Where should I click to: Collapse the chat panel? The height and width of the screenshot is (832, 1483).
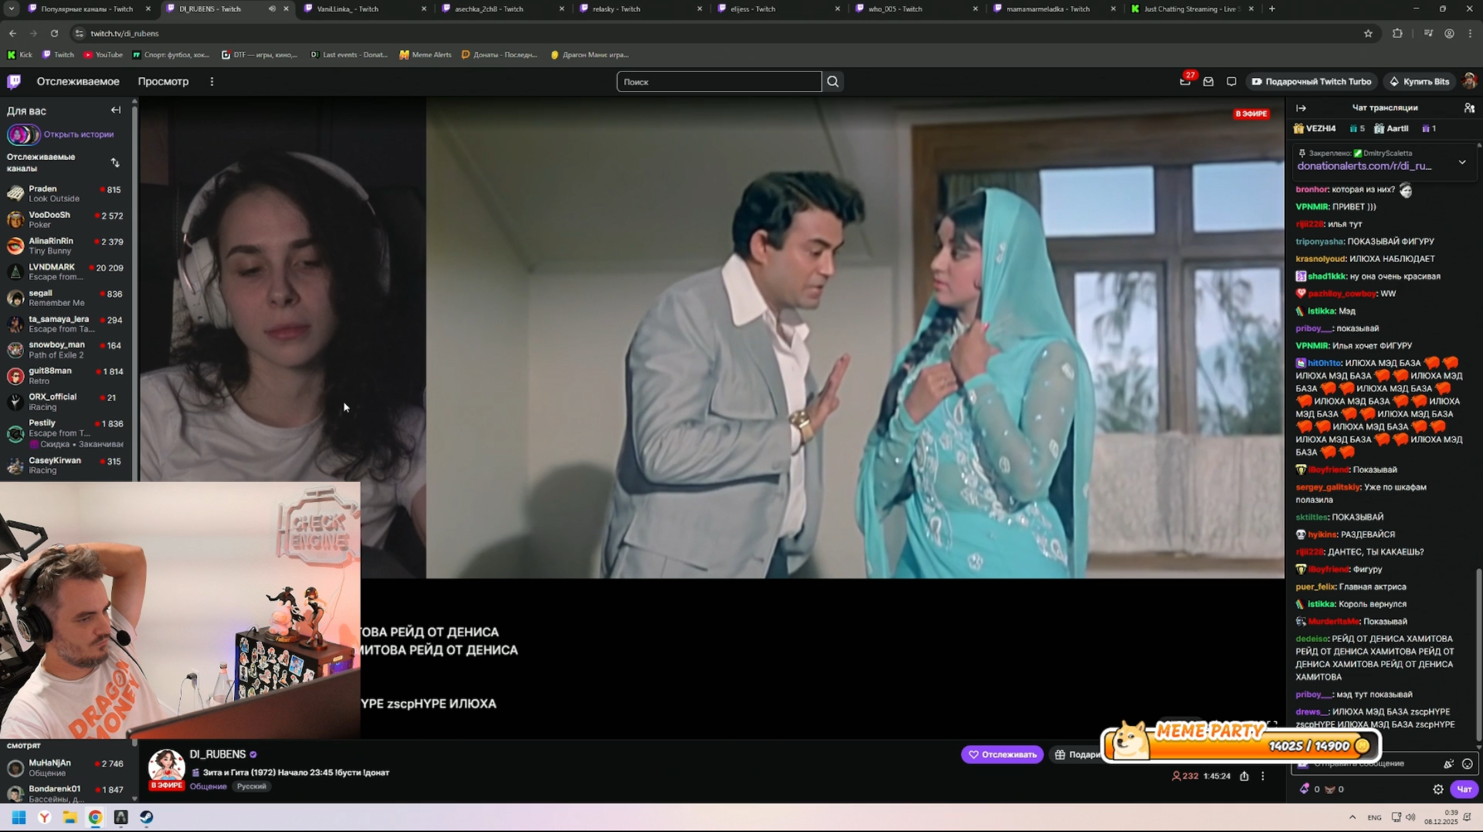pyautogui.click(x=1300, y=107)
